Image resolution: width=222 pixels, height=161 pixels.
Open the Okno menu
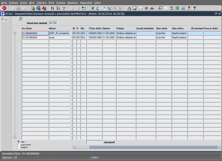[98, 3]
